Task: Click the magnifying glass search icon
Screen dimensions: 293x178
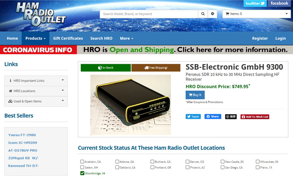Action: click(203, 14)
